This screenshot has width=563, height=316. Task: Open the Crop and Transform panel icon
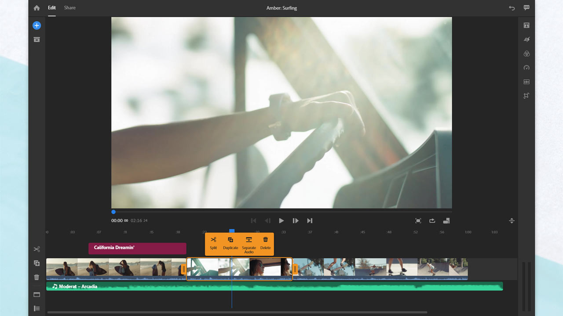click(526, 96)
